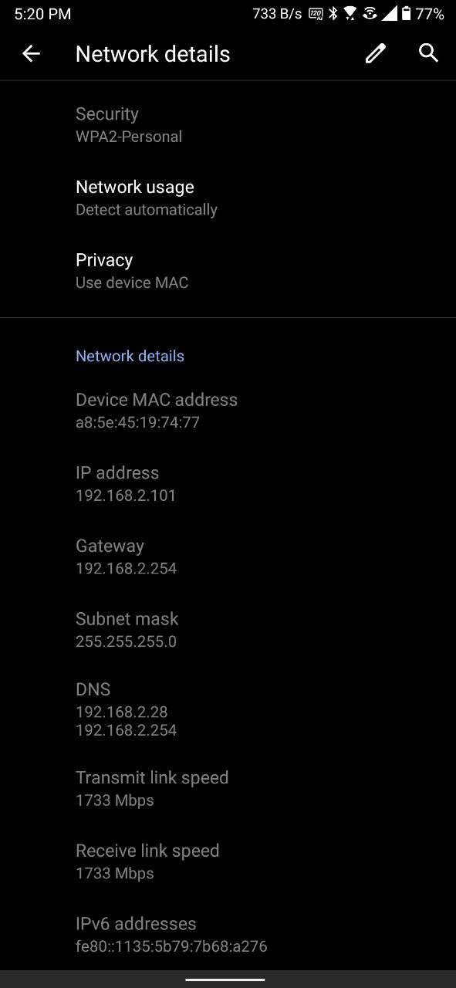Open Network usage setting
The image size is (456, 988).
228,198
